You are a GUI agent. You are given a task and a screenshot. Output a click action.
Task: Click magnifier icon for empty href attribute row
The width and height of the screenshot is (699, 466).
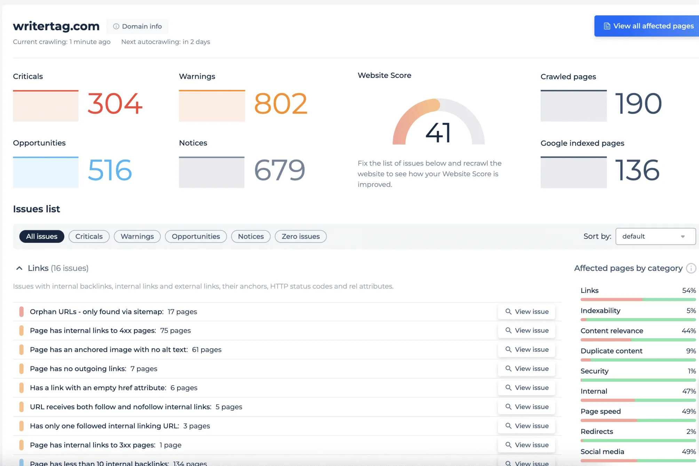[508, 388]
